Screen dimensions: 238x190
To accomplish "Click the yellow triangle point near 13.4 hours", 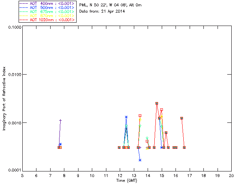I will click(x=140, y=119).
